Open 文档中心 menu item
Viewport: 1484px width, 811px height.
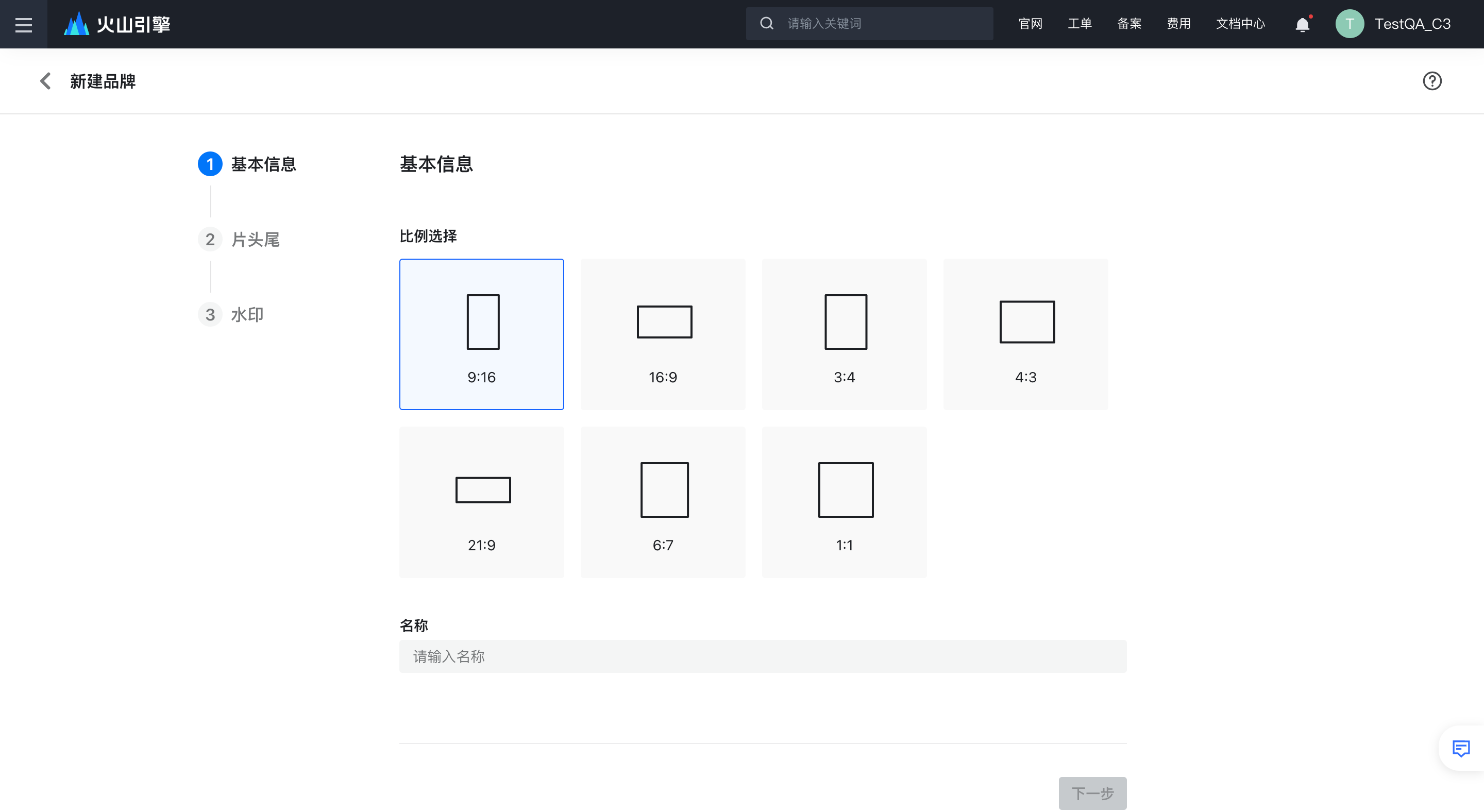[x=1240, y=24]
